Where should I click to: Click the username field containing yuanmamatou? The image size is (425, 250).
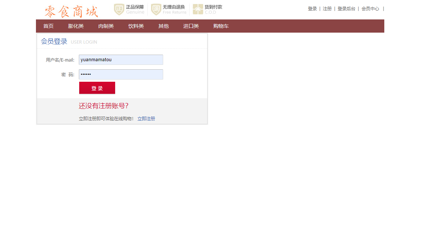coord(121,59)
